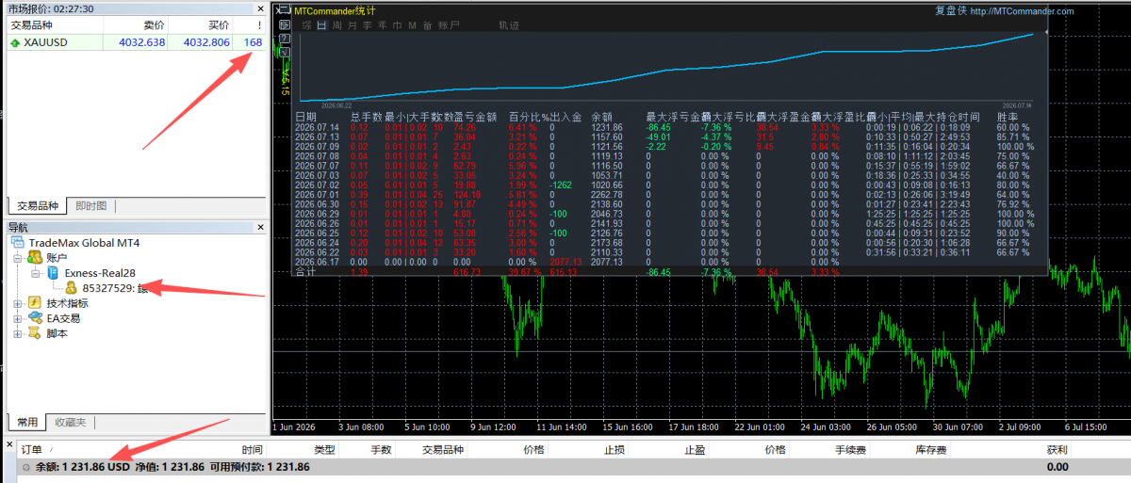The image size is (1131, 483).
Task: Click the 账户 accounts folder icon
Action: point(35,257)
